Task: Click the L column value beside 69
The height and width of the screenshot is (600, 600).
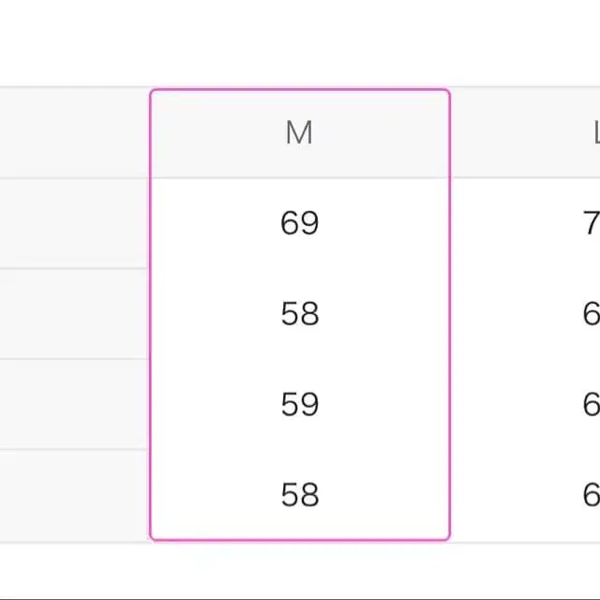Action: (x=591, y=223)
